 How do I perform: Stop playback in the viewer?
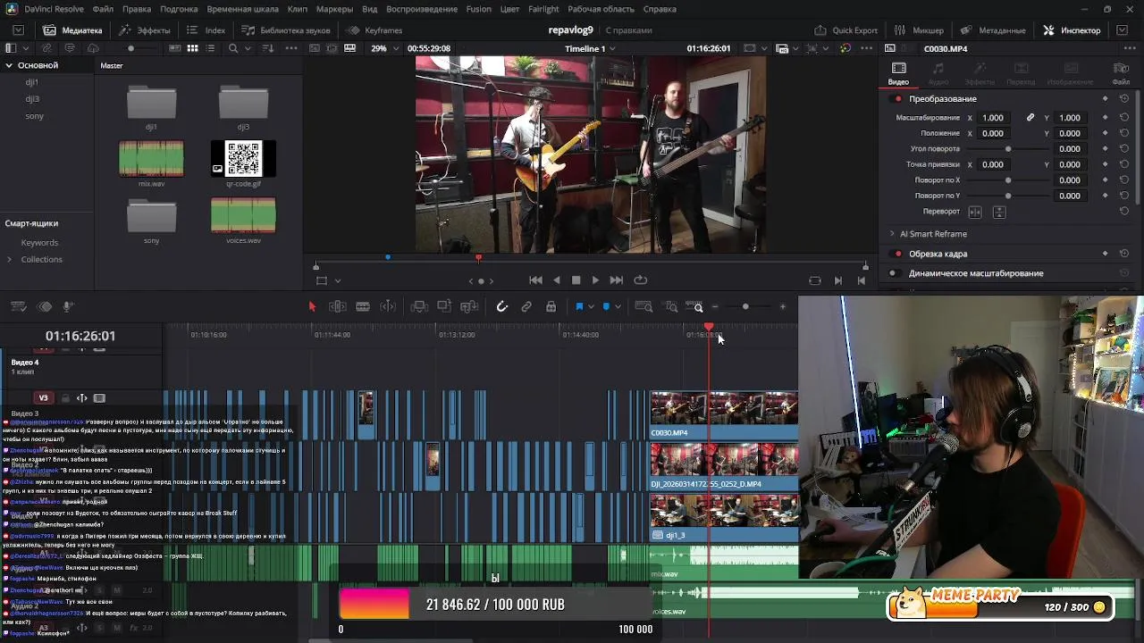pyautogui.click(x=576, y=280)
